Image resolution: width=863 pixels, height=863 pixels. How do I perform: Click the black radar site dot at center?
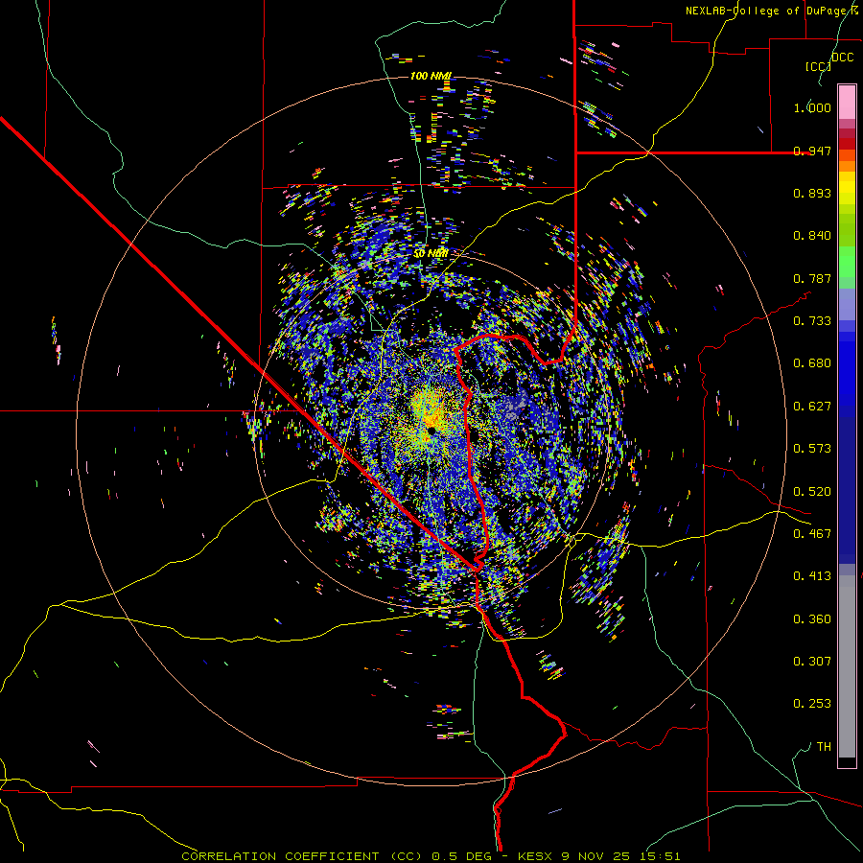[x=431, y=430]
